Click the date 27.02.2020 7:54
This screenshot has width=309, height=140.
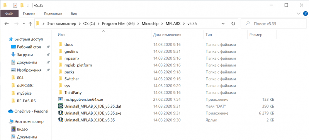(167, 99)
